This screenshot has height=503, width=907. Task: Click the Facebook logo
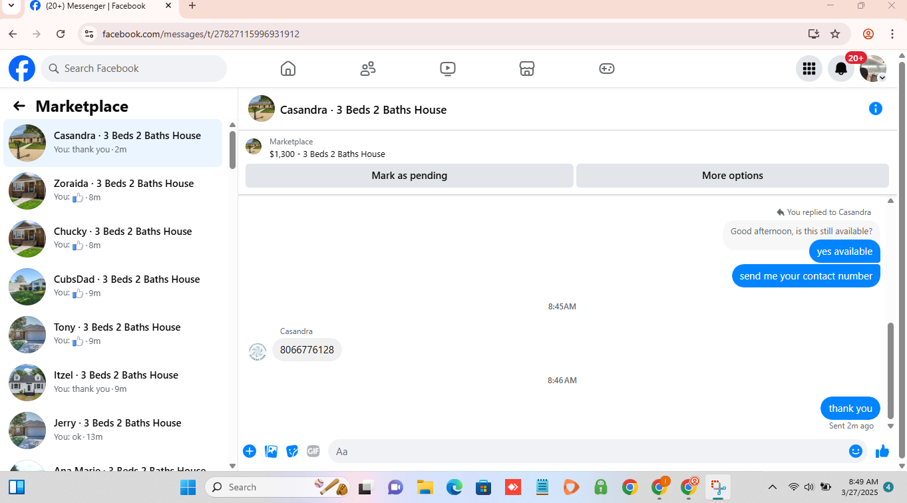[22, 69]
